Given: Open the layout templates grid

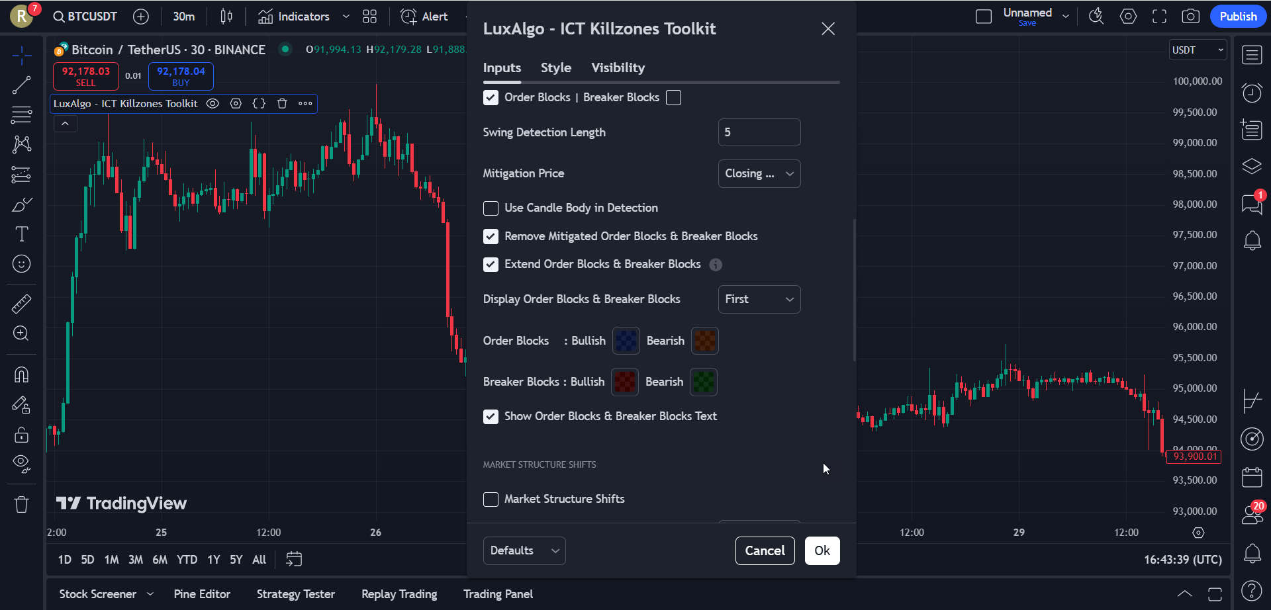Looking at the screenshot, I should click(369, 17).
